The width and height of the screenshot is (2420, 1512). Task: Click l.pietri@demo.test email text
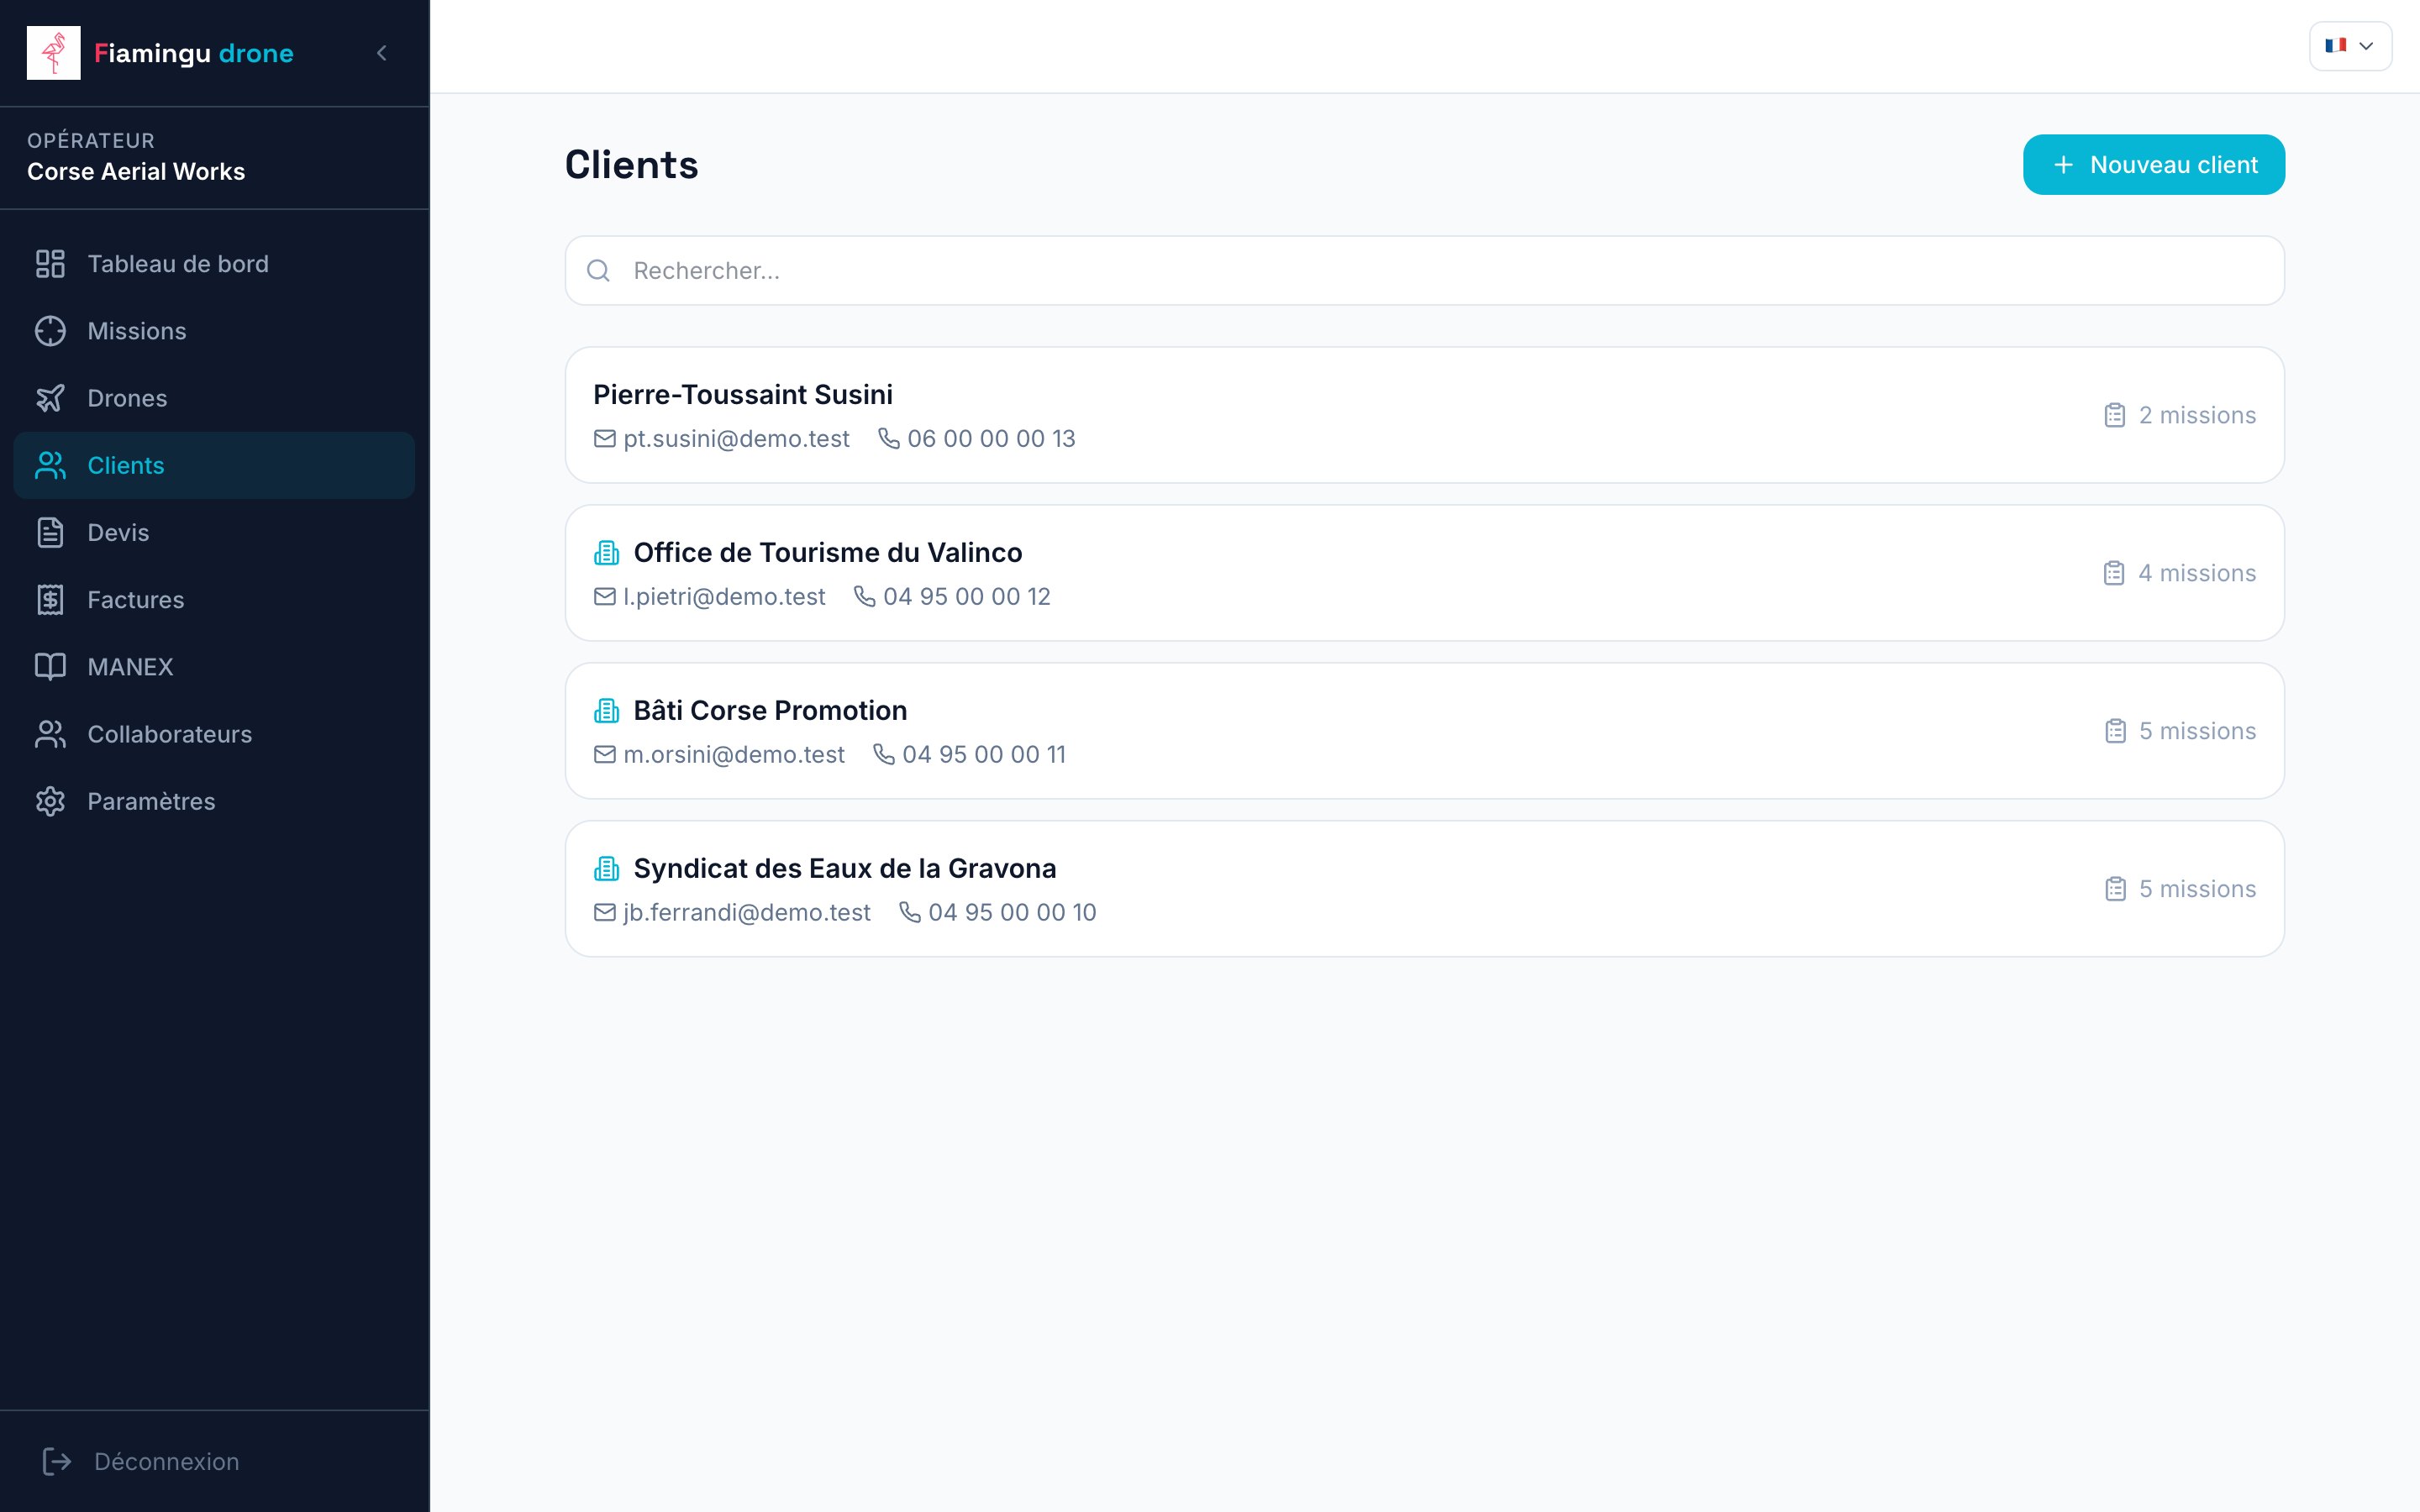tap(724, 597)
